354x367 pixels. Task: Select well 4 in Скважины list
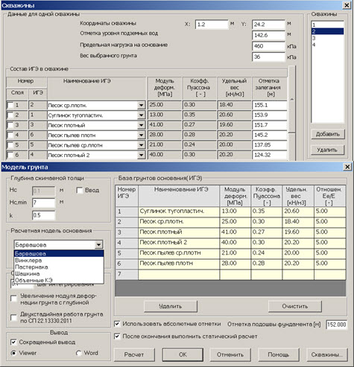[x=327, y=45]
